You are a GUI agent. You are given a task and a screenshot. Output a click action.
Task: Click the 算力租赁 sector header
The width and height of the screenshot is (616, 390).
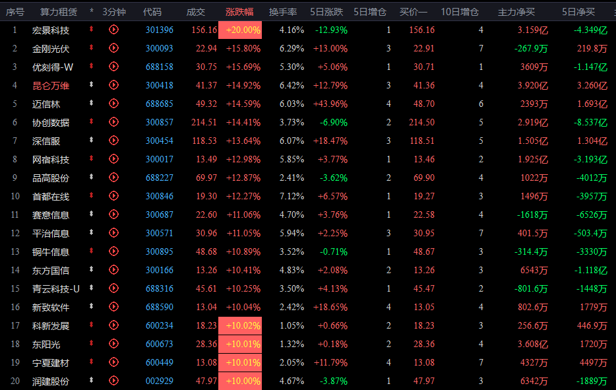pos(59,12)
